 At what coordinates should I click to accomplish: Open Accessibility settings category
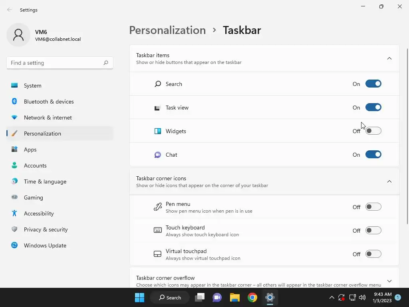point(60,213)
